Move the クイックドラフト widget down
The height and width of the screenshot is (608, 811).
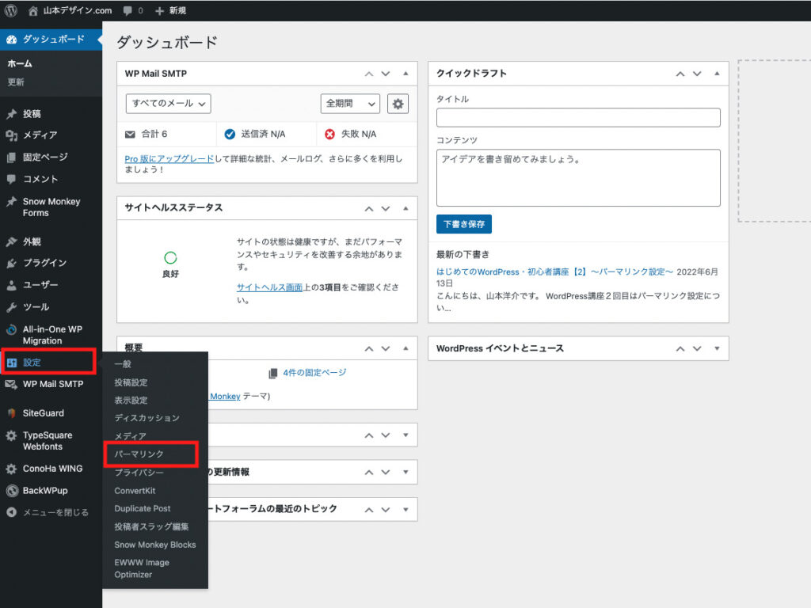click(697, 74)
